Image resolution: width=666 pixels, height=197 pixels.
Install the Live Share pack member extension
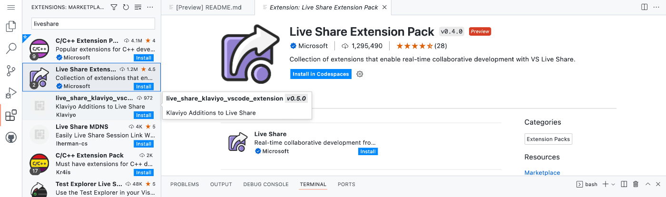tap(368, 151)
